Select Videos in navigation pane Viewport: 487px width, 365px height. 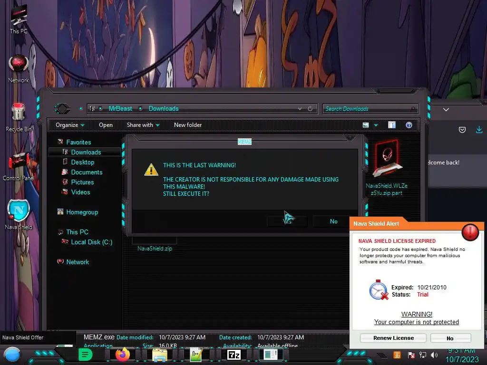click(x=80, y=192)
